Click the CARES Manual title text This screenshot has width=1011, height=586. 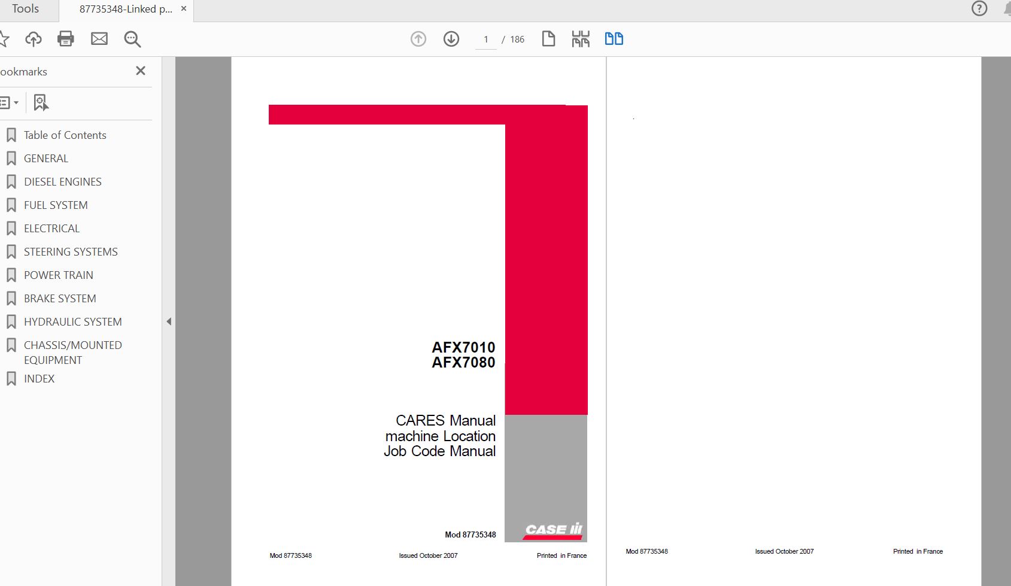(x=445, y=421)
